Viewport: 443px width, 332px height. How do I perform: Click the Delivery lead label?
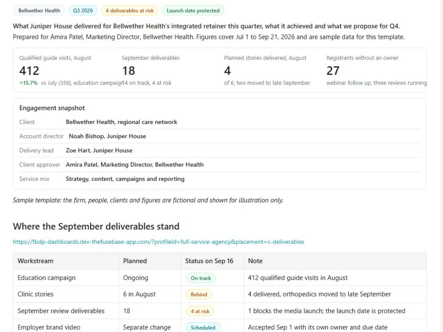click(36, 150)
